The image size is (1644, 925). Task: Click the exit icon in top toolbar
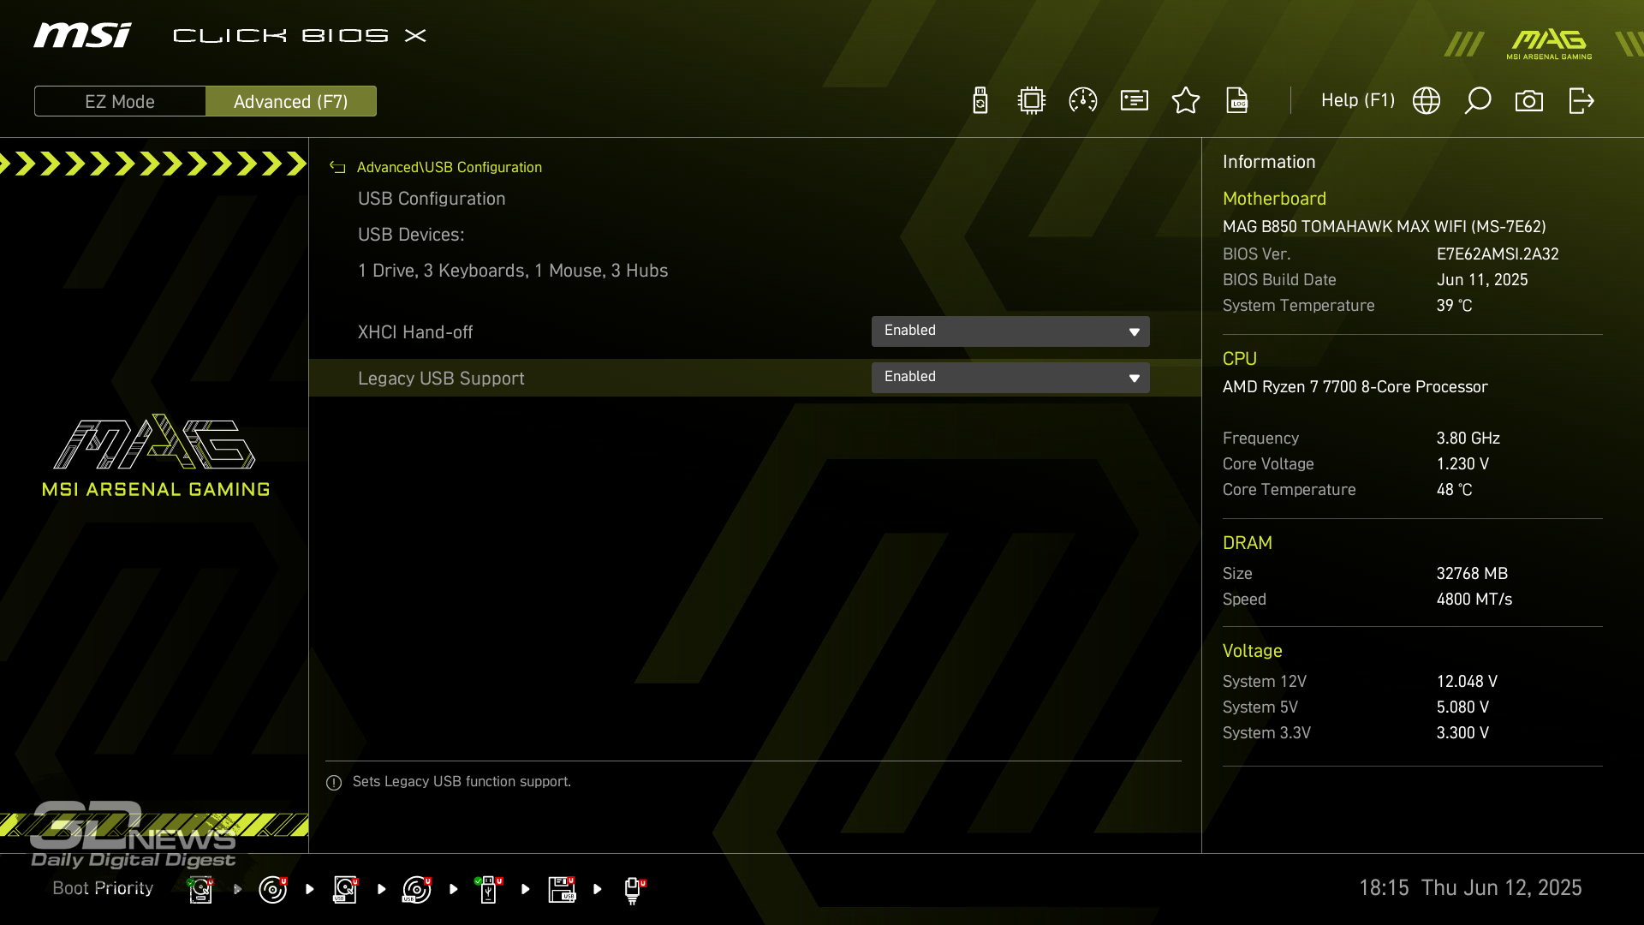click(x=1581, y=101)
